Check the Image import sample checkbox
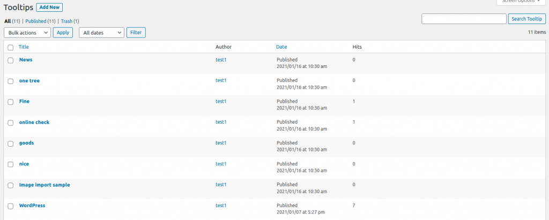Image resolution: width=549 pixels, height=220 pixels. (x=11, y=185)
